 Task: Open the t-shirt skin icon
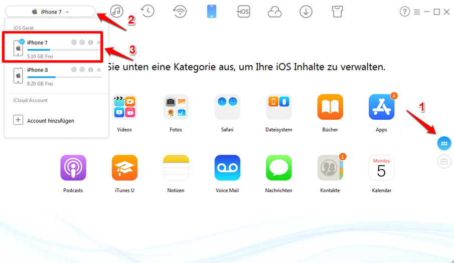point(337,12)
